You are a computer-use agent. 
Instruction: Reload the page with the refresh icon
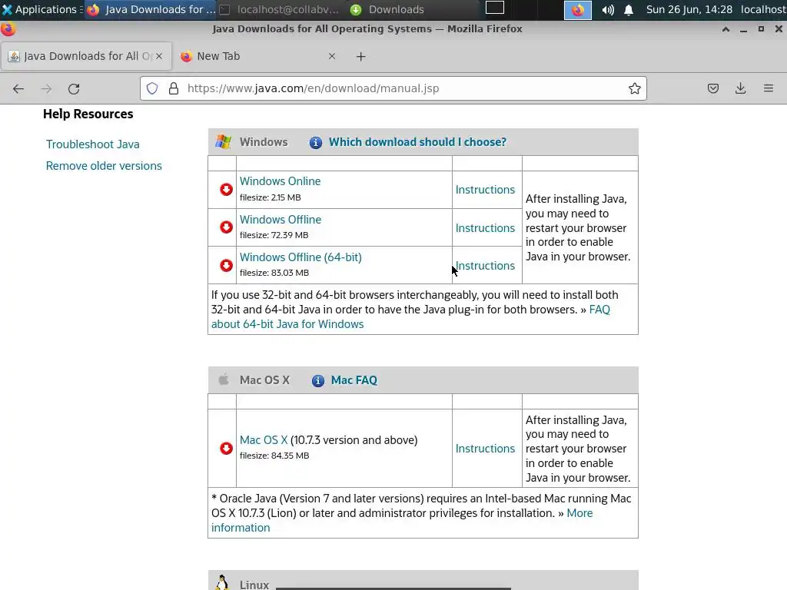click(x=74, y=89)
